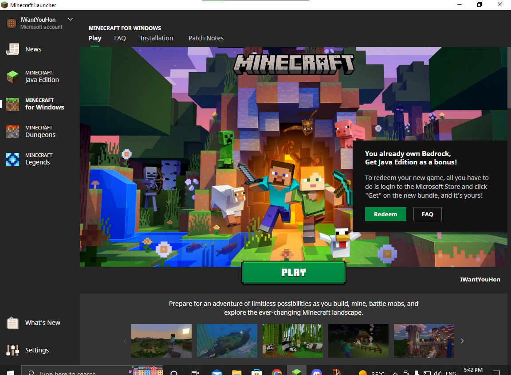Select the Minecraft Dungeons icon in the sidebar
This screenshot has height=375, width=511.
click(12, 132)
